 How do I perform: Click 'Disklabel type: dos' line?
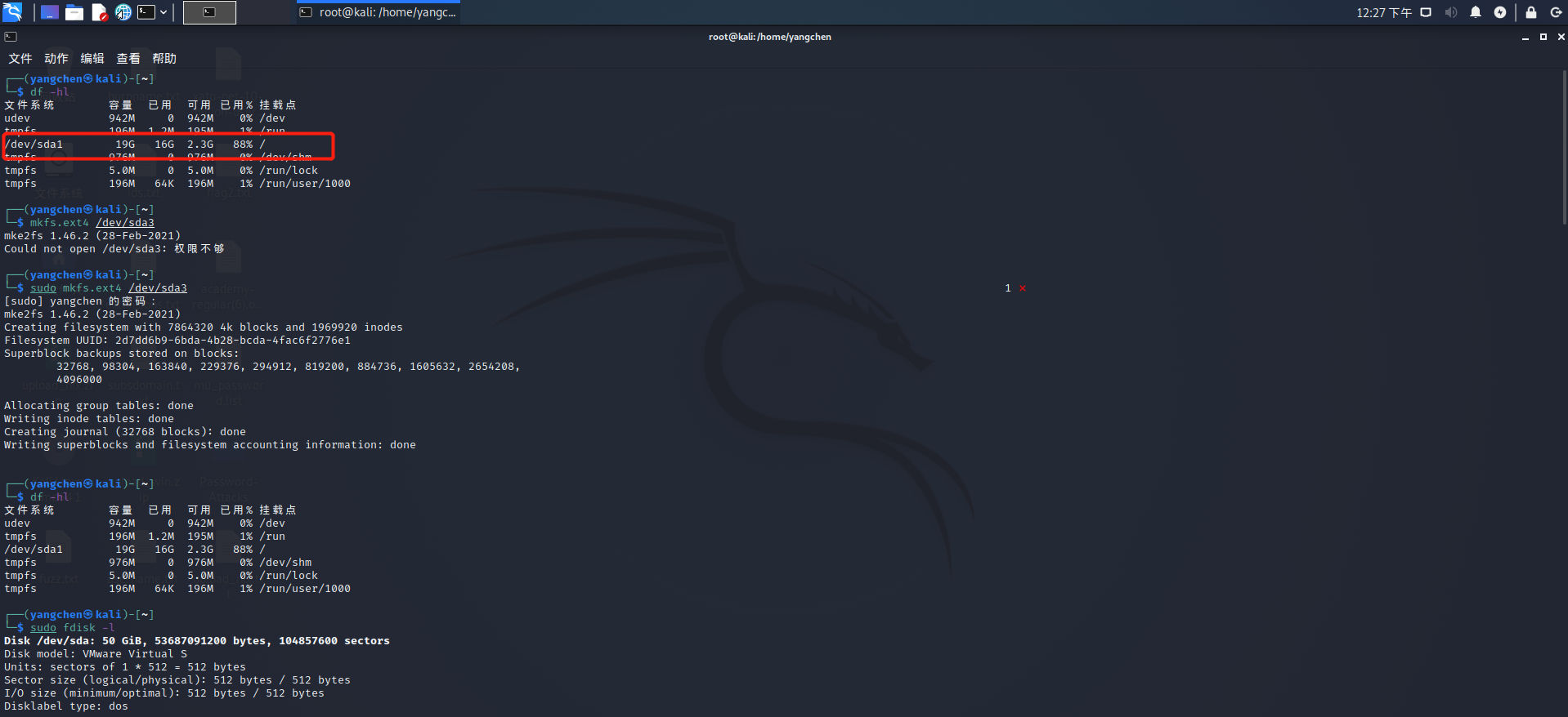[66, 706]
